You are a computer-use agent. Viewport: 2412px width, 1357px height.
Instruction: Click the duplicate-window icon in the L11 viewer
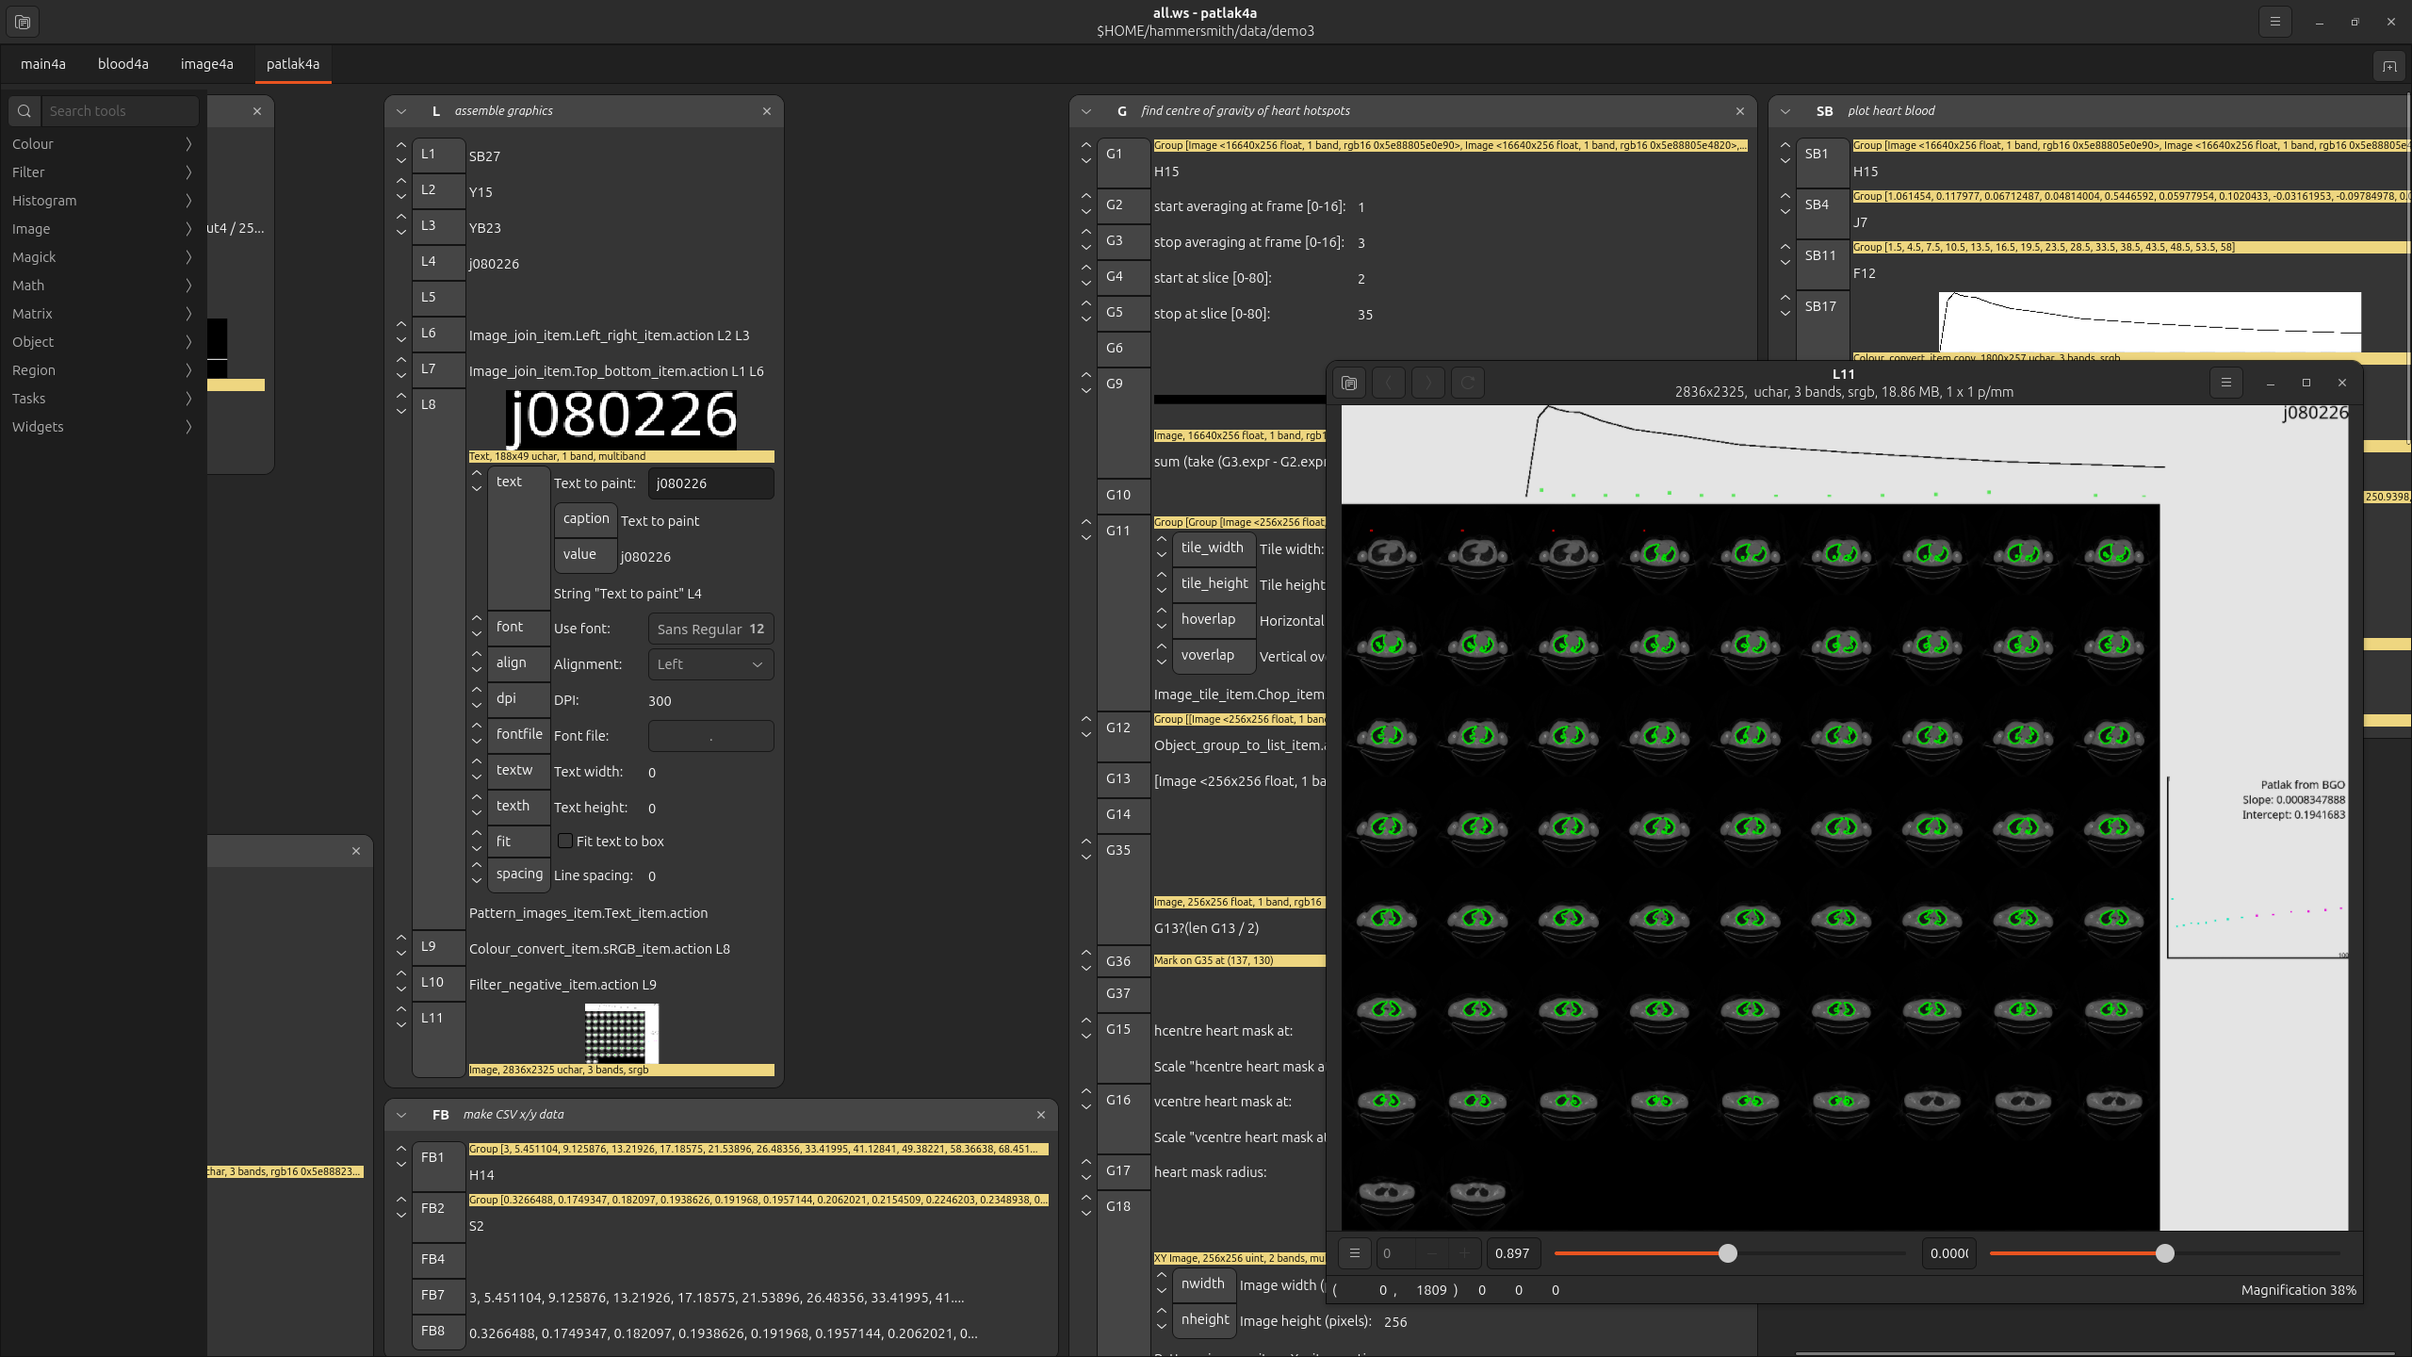coord(1349,383)
